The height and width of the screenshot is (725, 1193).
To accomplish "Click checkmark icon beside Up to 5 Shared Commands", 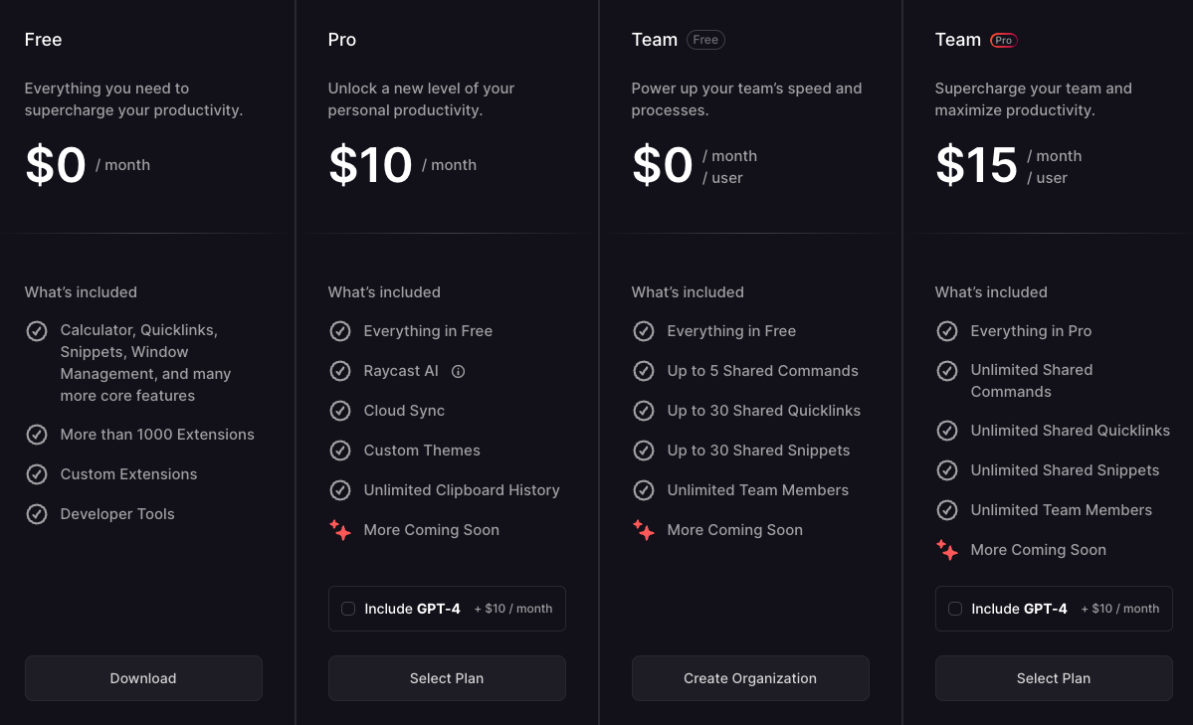I will (x=644, y=371).
